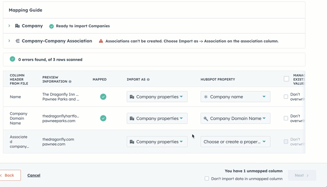Open Import As dropdown for Associated company row
The width and height of the screenshot is (327, 187).
click(x=157, y=142)
